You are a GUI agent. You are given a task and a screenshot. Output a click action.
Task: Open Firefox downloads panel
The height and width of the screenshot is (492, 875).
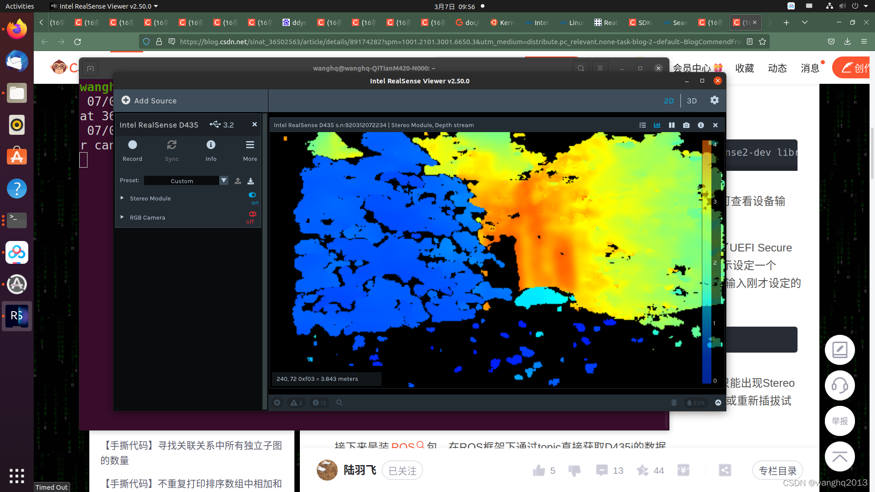coord(848,41)
